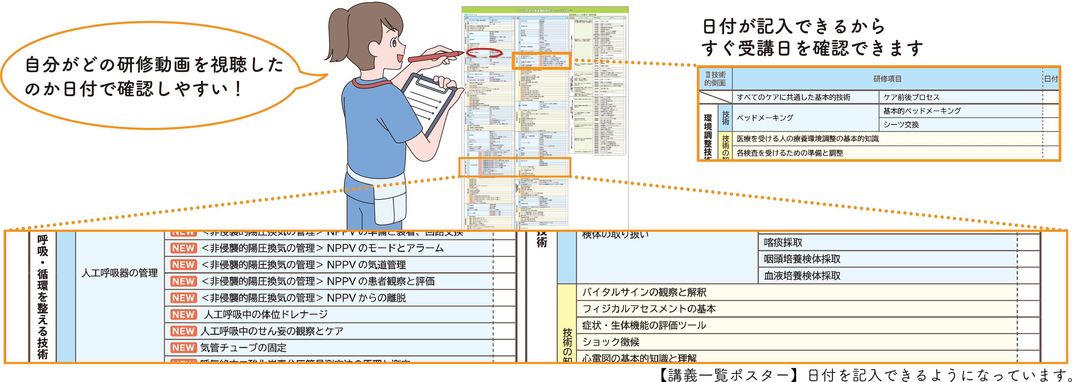The width and height of the screenshot is (1072, 382).
Task: Click the NEW badge beside 人工呼吸中の体位ドレナージ
Action: click(x=184, y=315)
